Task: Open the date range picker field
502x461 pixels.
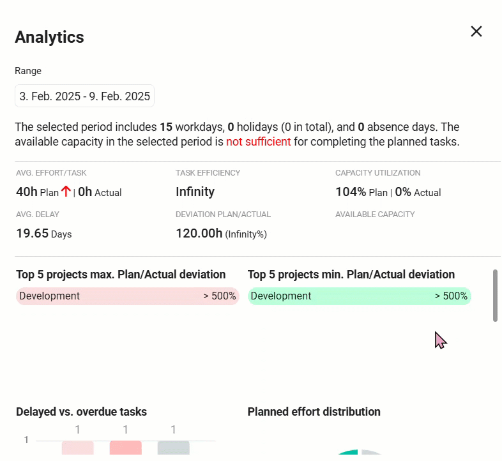Action: click(84, 96)
